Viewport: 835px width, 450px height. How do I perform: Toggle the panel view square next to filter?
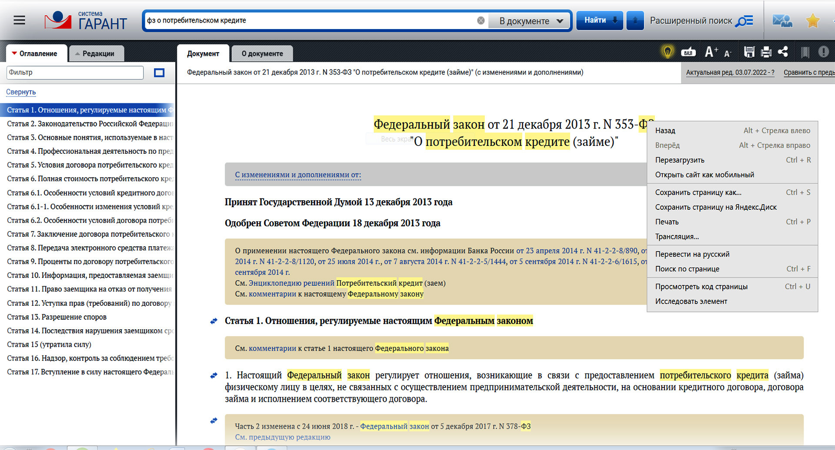pyautogui.click(x=159, y=73)
